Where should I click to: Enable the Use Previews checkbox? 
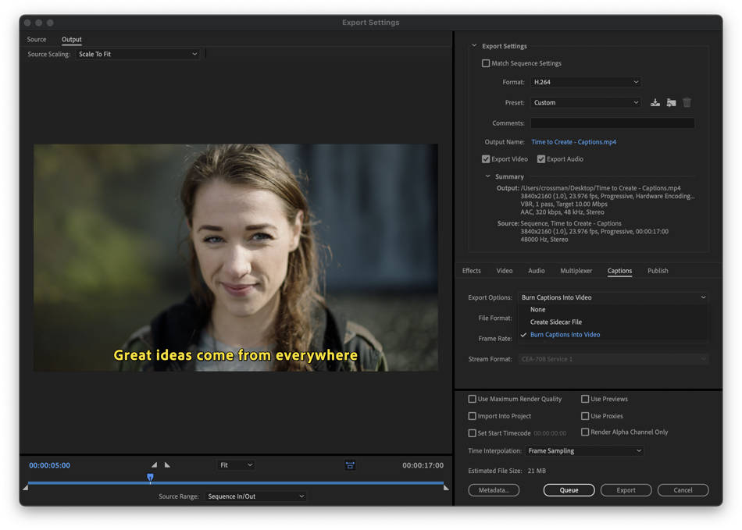click(x=585, y=399)
